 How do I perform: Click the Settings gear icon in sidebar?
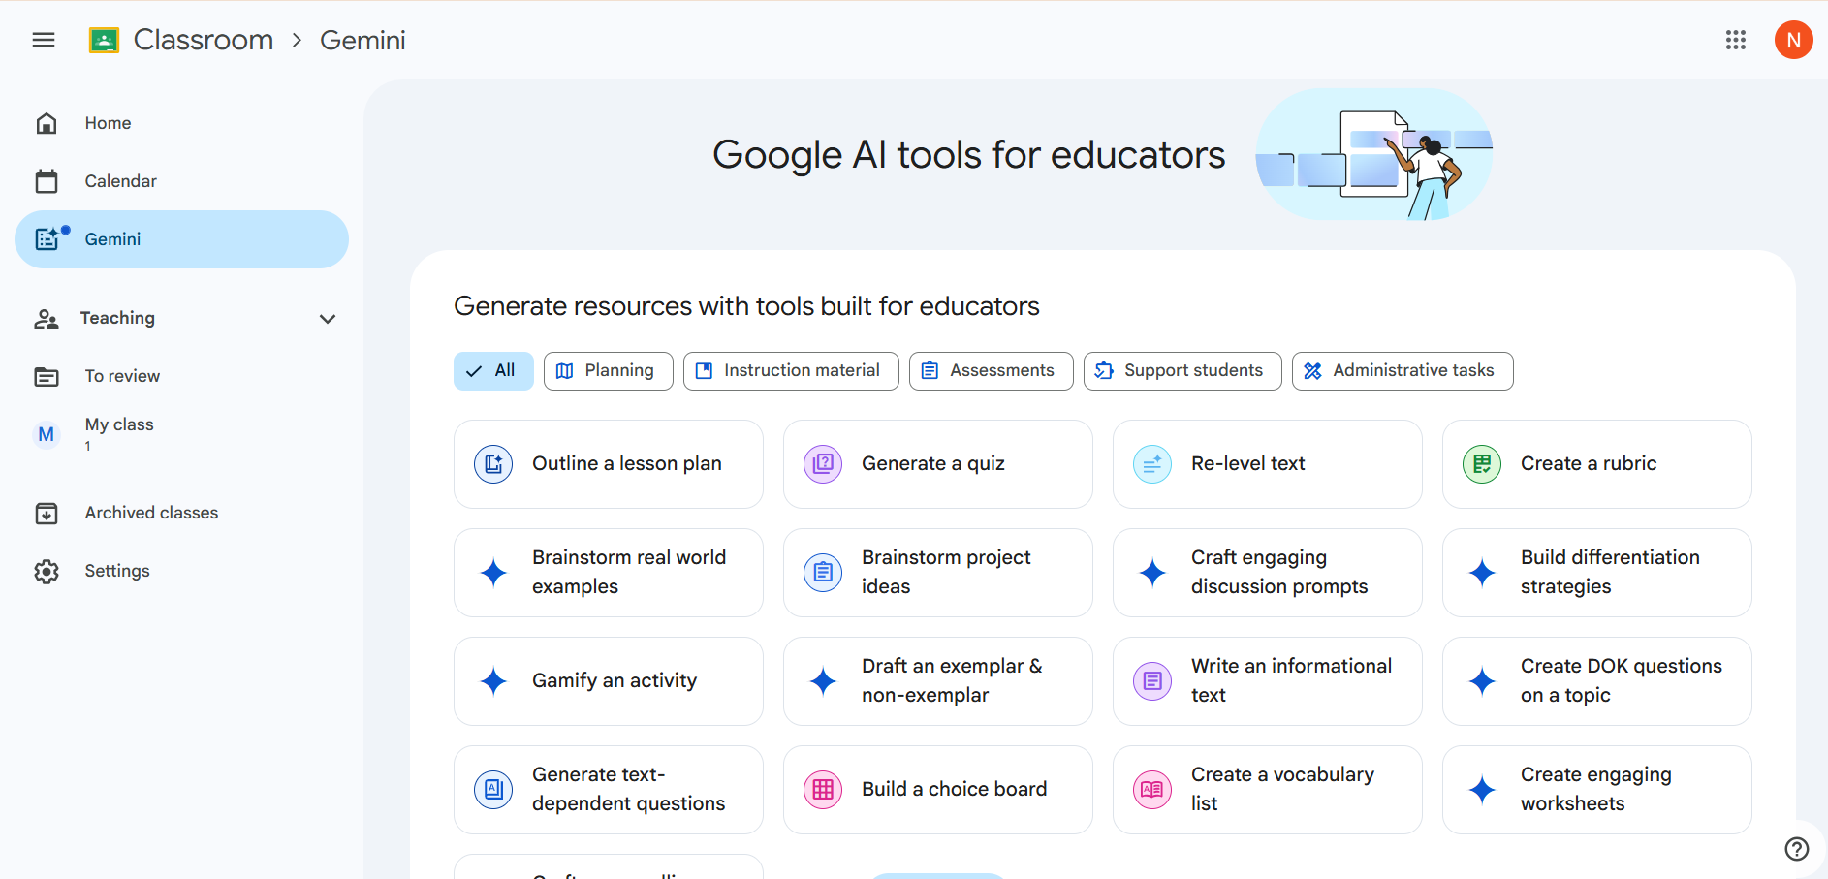[47, 572]
